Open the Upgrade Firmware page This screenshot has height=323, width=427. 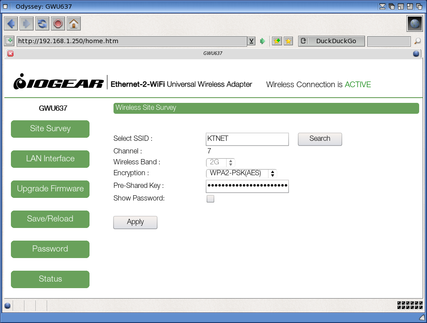pos(50,189)
